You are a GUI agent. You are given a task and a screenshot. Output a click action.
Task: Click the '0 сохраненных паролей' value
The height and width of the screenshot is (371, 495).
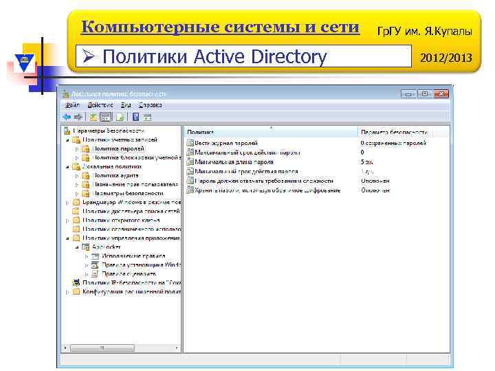pos(393,143)
